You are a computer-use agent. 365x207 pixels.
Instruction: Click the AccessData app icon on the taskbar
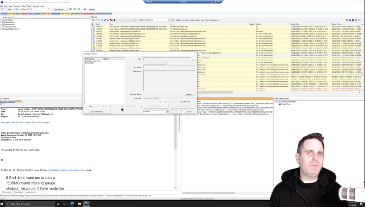[x=86, y=204]
